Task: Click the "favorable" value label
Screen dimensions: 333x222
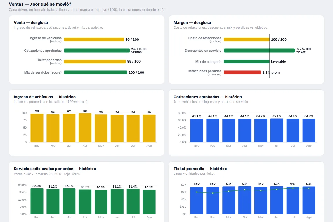Action: (278, 61)
